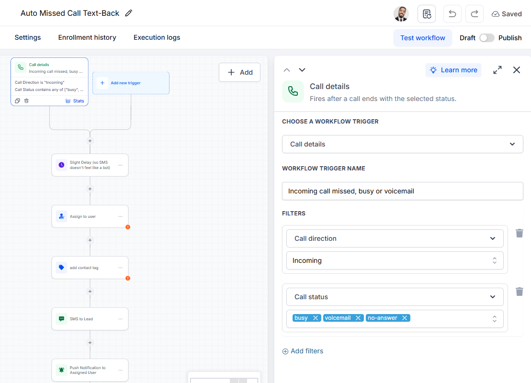
Task: Open the workflow trigger dropdown
Action: click(402, 144)
